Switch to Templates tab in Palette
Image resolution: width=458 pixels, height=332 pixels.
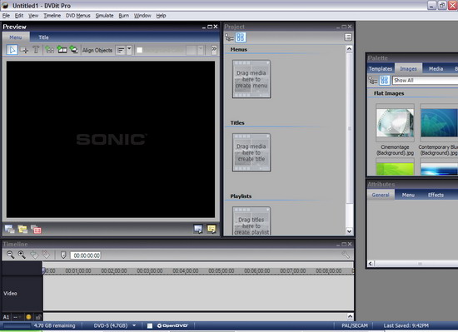380,68
